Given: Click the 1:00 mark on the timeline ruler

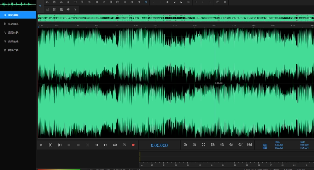Looking at the screenshot, I should [96, 25].
